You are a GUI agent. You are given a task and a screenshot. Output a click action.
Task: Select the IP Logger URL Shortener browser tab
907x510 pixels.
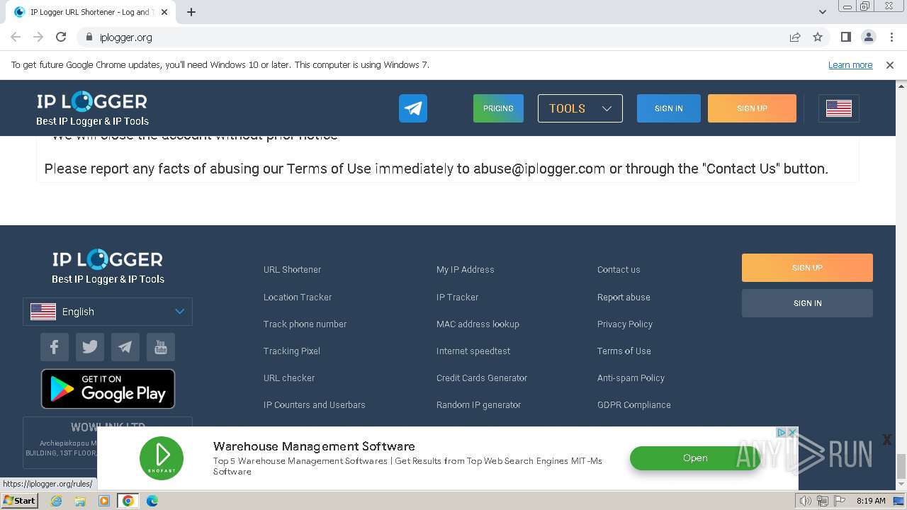point(91,12)
